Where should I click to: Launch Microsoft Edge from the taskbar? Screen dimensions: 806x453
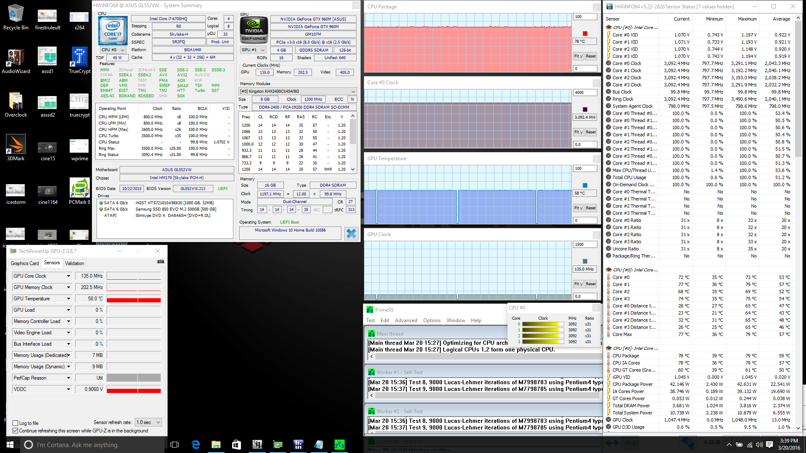coord(196,445)
